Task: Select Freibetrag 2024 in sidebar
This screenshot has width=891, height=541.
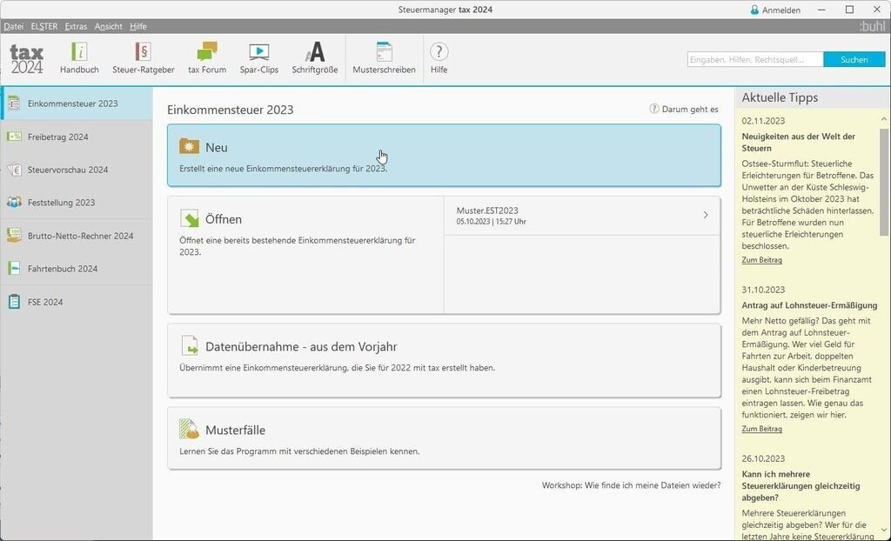Action: (57, 137)
